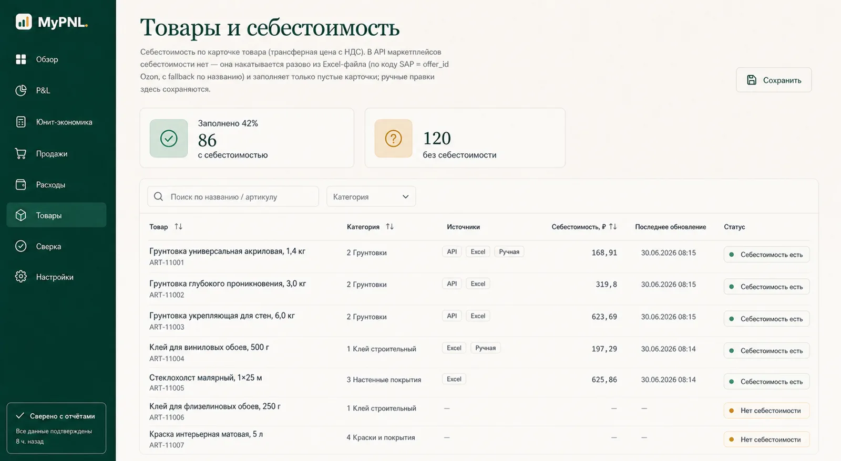
Task: Click cost value 197,29
Action: pos(604,349)
